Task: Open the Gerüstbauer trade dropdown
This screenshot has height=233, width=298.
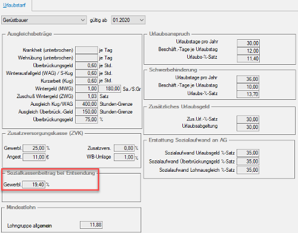Action: [44, 20]
